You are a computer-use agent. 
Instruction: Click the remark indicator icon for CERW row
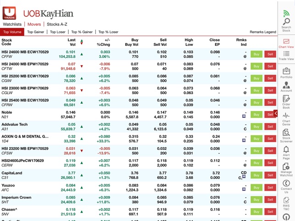pos(245,165)
